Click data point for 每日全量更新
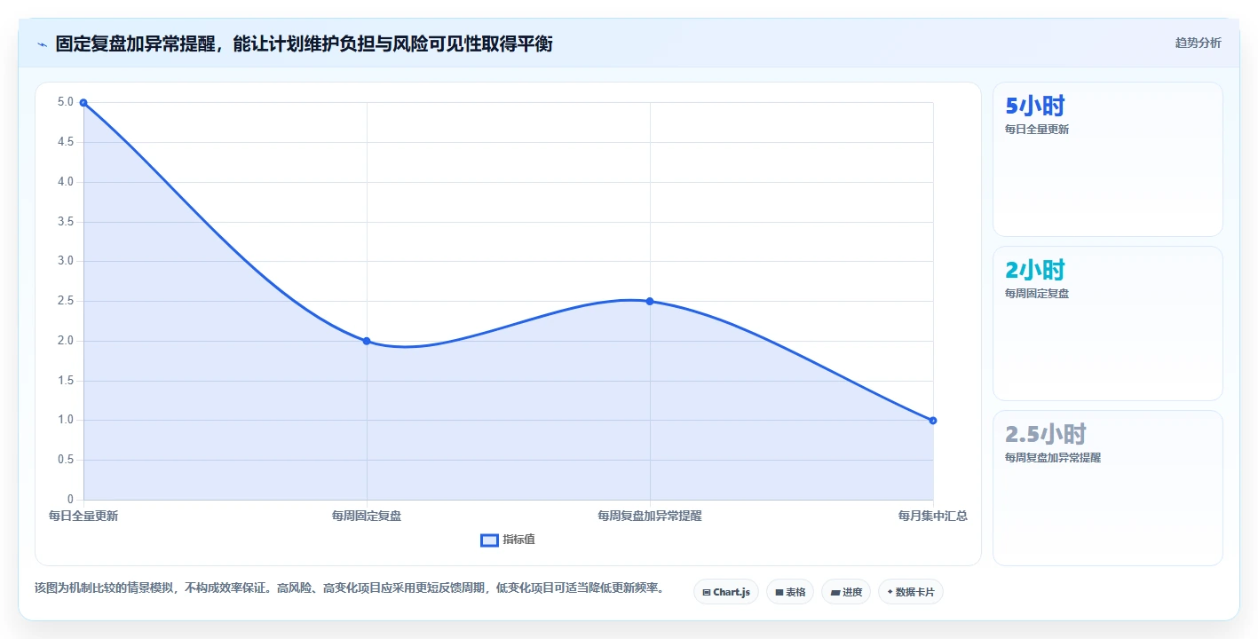Screen dimensions: 1258x639 click(83, 103)
